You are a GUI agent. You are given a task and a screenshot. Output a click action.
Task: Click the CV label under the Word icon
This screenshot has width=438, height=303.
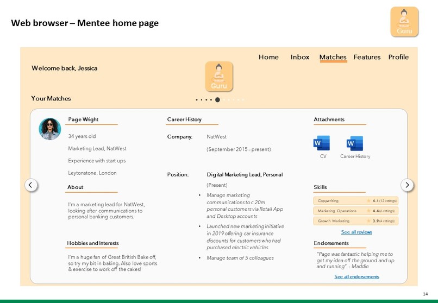323,156
